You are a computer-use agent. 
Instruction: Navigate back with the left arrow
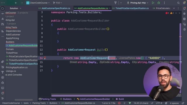(x=16, y=3)
